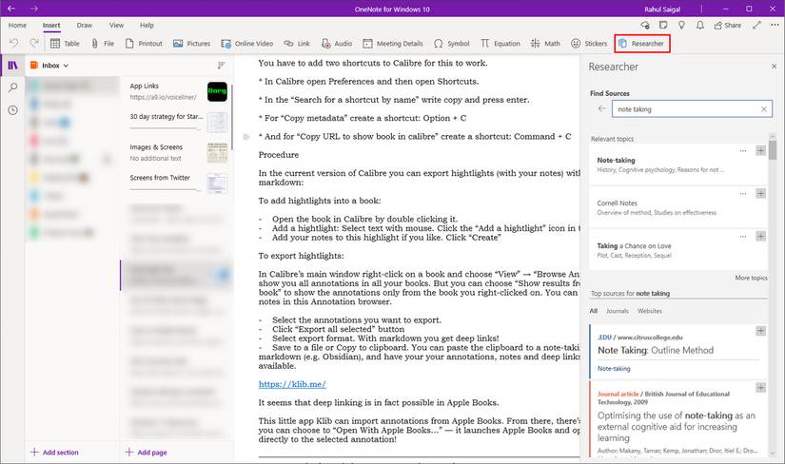Open the Symbol picker
The height and width of the screenshot is (464, 785).
click(452, 44)
